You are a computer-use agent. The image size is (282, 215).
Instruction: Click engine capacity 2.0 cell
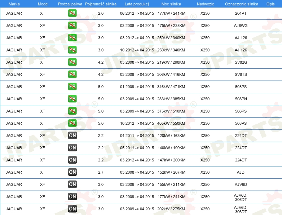pyautogui.click(x=101, y=13)
